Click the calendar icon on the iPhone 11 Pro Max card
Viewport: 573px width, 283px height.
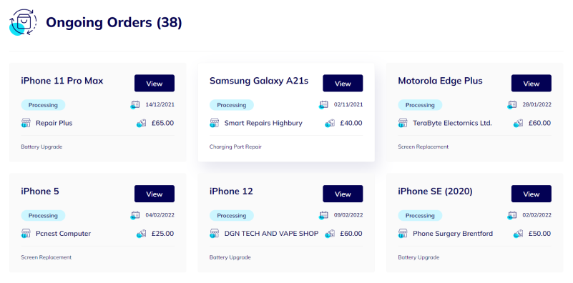click(135, 105)
